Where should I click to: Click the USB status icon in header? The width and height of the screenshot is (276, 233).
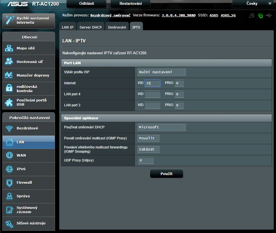click(269, 16)
